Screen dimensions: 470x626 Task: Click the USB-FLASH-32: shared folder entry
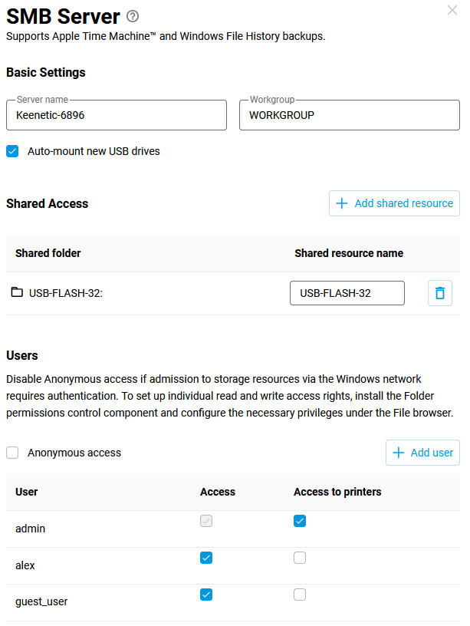point(66,293)
